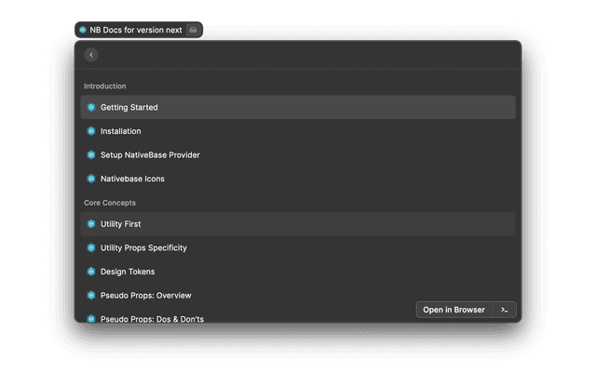Click the icon beside Utility First
Image resolution: width=596 pixels, height=372 pixels.
point(91,224)
